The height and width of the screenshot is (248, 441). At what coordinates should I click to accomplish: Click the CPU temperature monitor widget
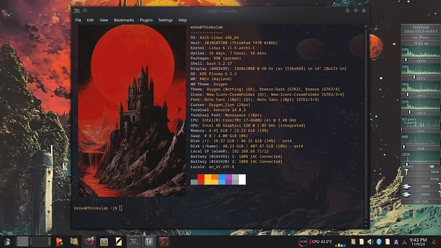[321, 242]
